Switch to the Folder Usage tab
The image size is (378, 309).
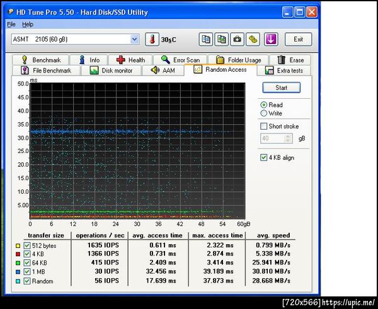tap(238, 60)
